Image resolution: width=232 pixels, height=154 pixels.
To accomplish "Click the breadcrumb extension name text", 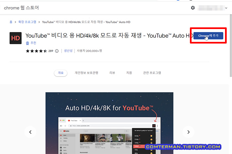I will pos(86,22).
